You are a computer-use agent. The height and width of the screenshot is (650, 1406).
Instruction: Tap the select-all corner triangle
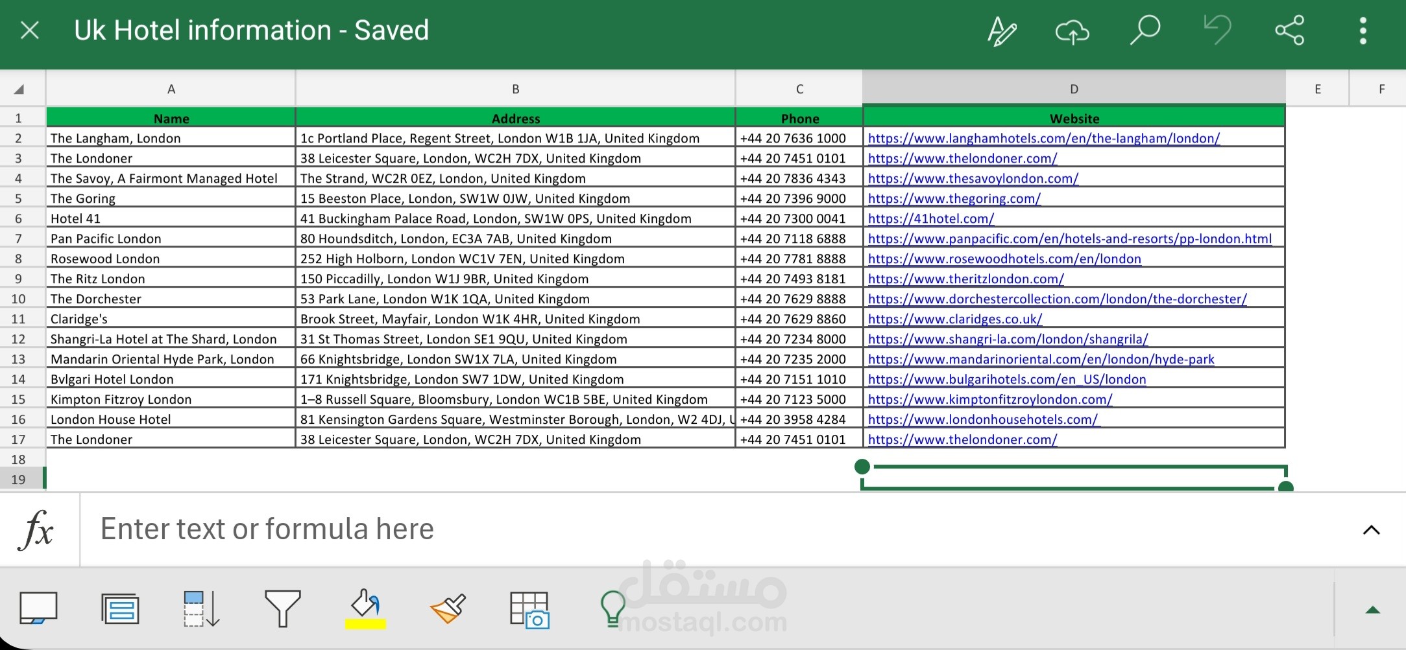coord(19,89)
